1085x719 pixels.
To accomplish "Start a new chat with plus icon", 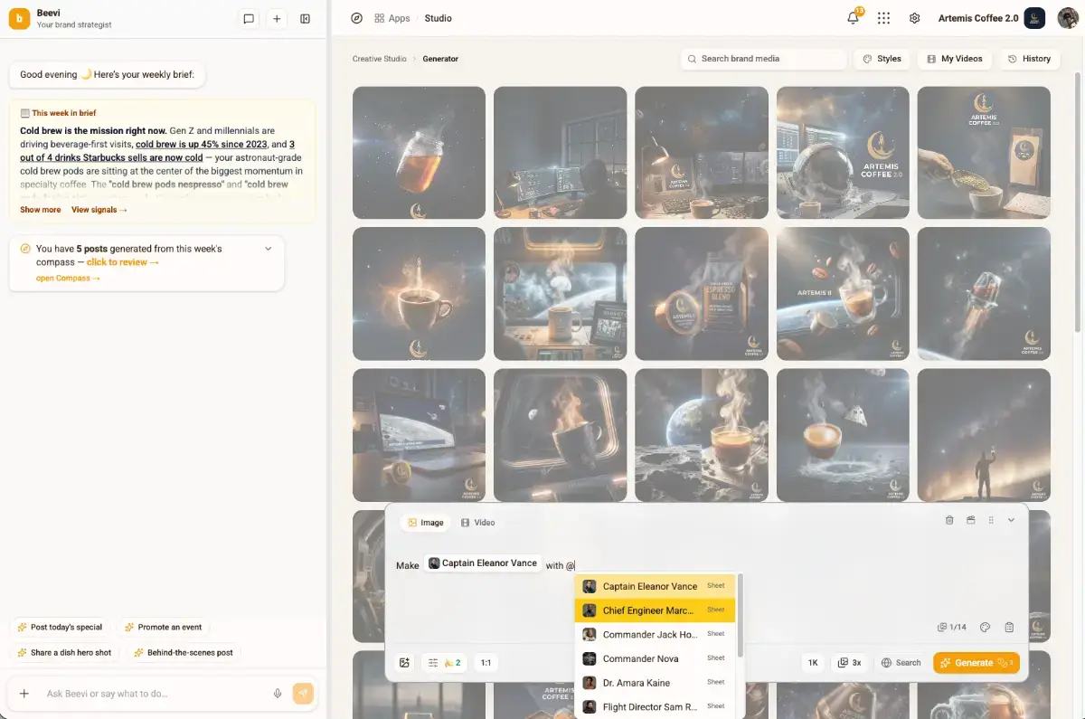I will coord(277,18).
